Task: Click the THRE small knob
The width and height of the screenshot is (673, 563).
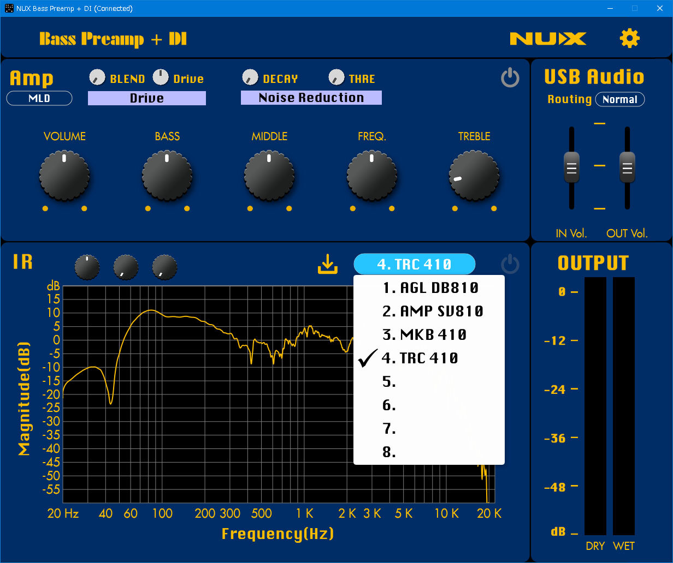Action: (336, 77)
